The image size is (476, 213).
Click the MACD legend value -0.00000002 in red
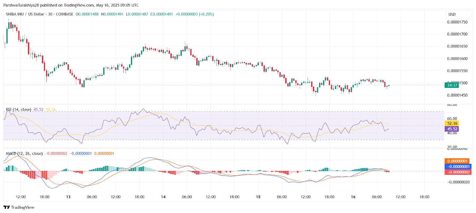(56, 153)
